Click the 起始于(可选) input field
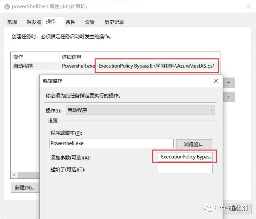This screenshot has height=219, width=256. click(185, 168)
